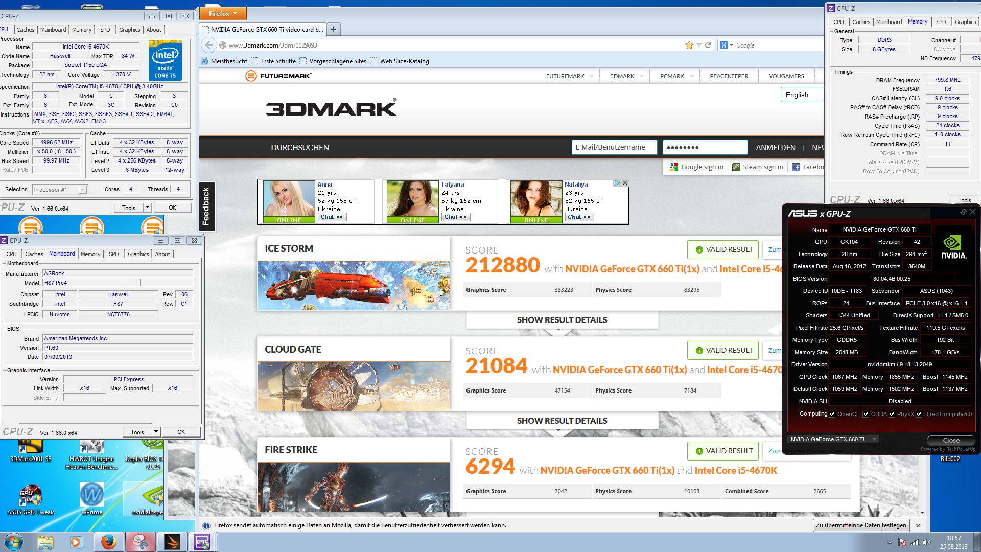Toggle DirectCompute 5.0 checkbox in GPU-Z

pyautogui.click(x=919, y=414)
